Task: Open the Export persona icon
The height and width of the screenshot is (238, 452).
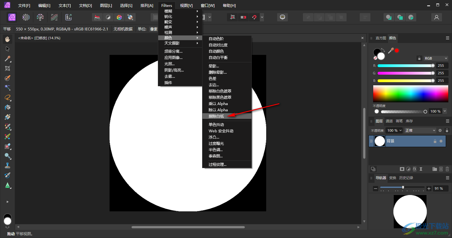Action: (68, 17)
